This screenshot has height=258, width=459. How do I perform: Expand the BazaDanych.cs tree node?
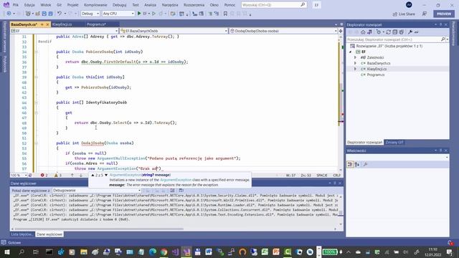[x=356, y=63]
